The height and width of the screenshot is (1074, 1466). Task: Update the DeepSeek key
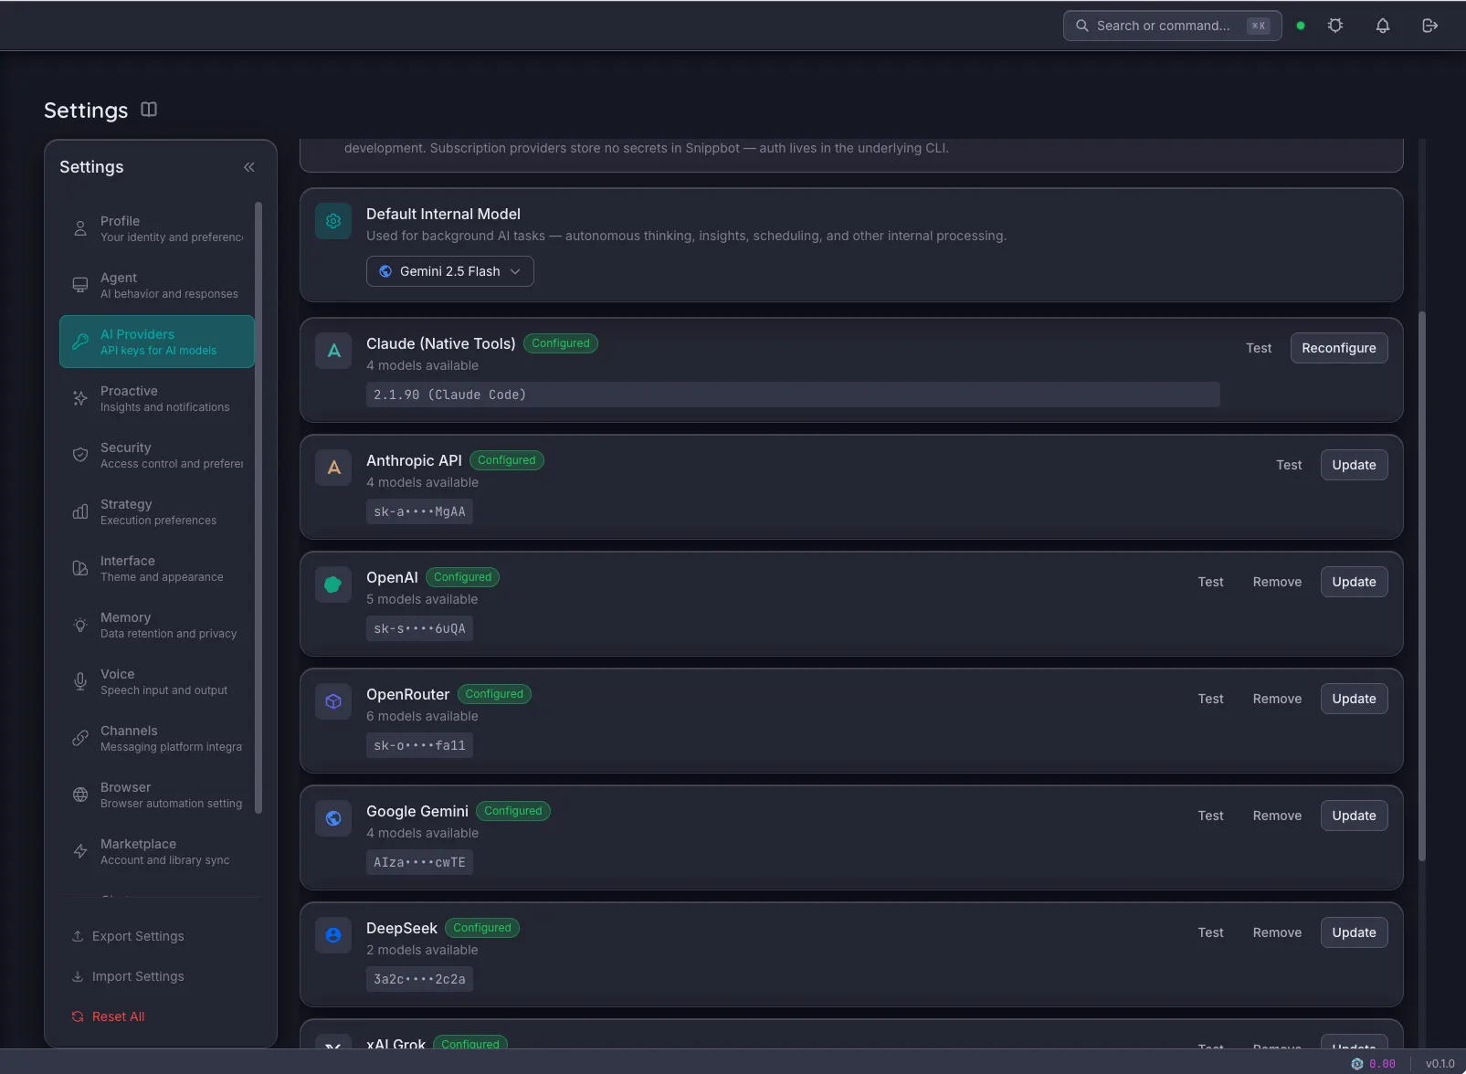coord(1354,932)
